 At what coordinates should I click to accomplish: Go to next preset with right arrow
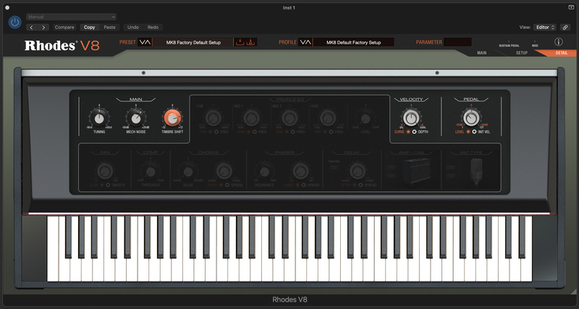43,27
